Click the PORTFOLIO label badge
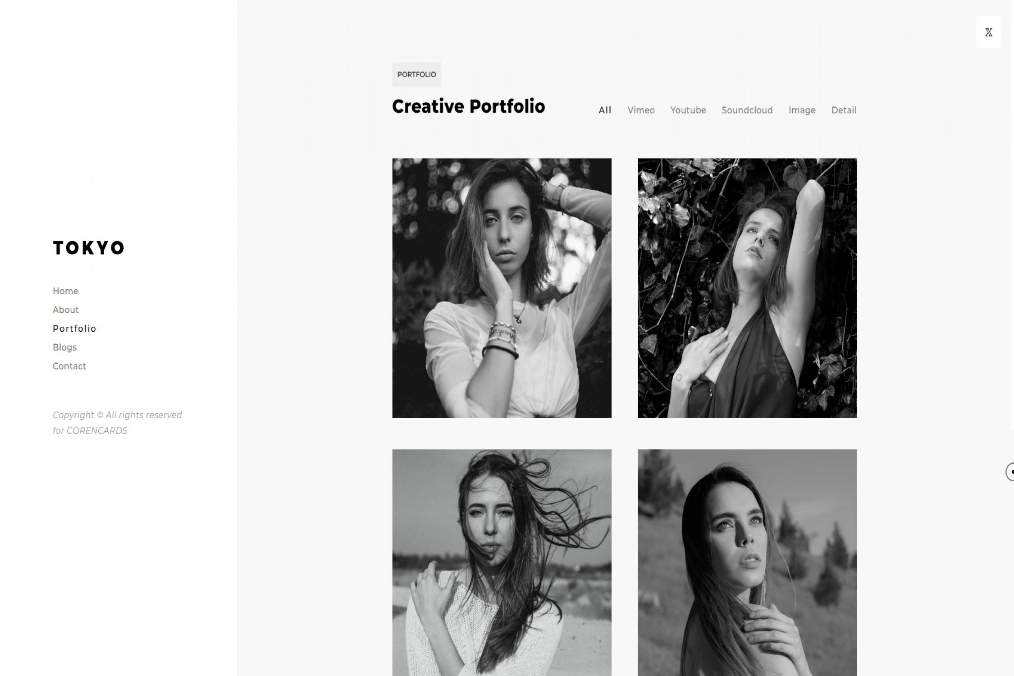1014x676 pixels. tap(417, 74)
